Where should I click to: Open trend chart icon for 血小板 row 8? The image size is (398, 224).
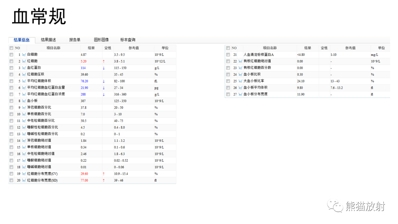[x=24, y=101]
